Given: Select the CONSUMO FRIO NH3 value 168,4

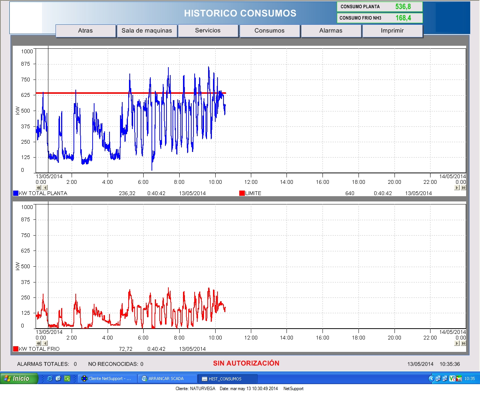Looking at the screenshot, I should [403, 18].
